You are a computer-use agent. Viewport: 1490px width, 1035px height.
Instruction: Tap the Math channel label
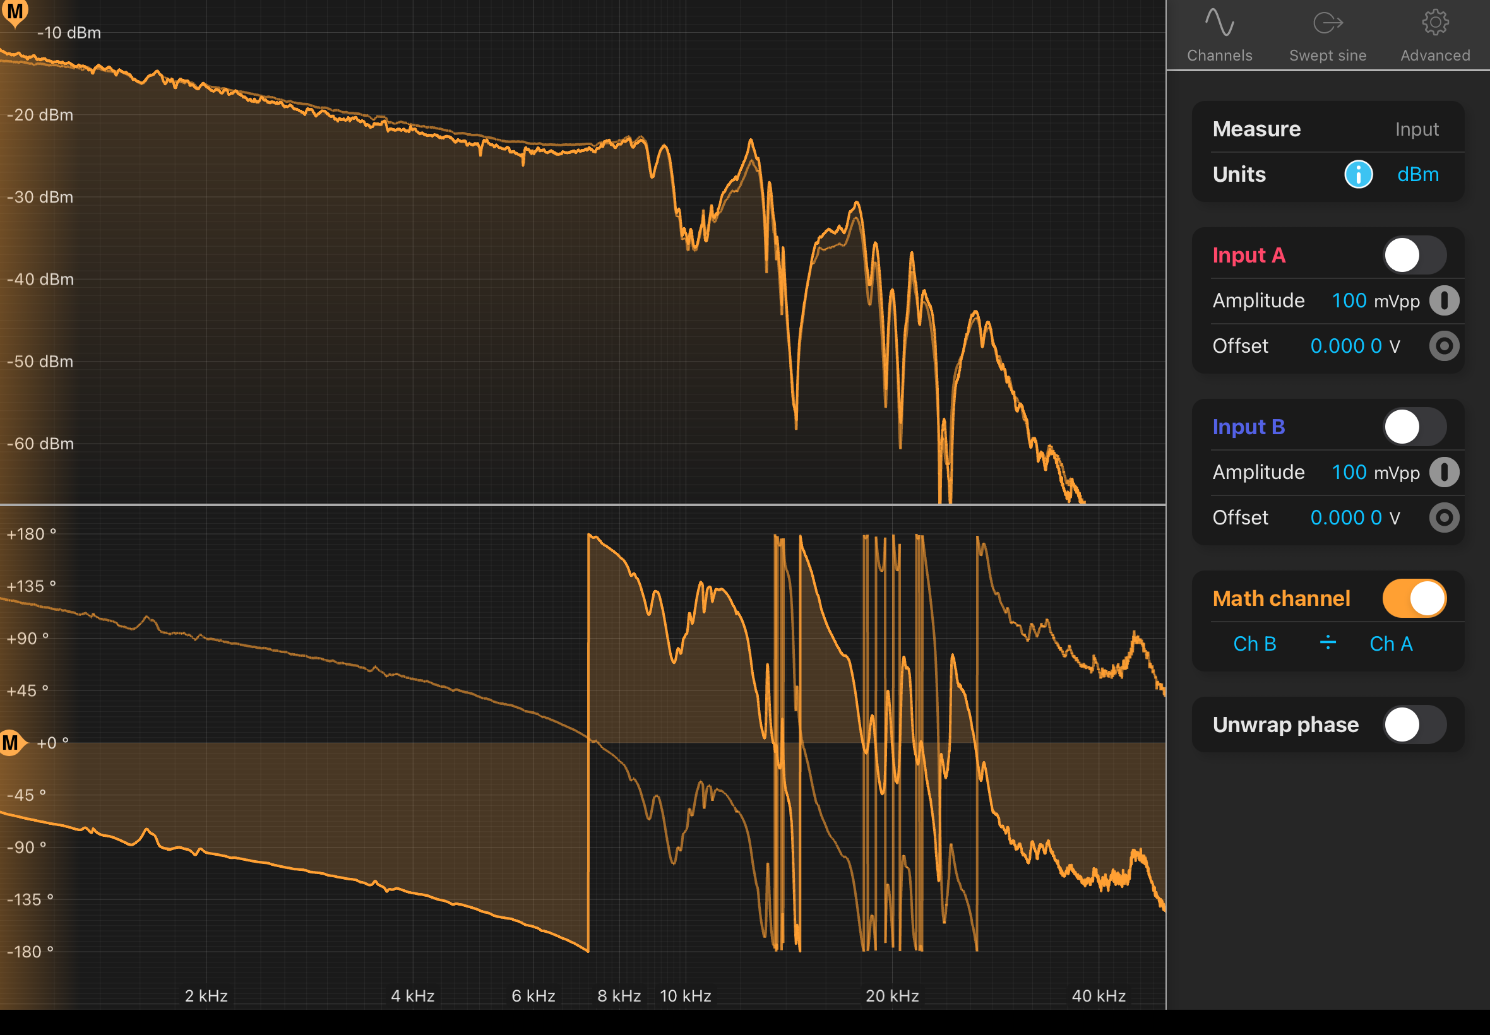(x=1281, y=598)
